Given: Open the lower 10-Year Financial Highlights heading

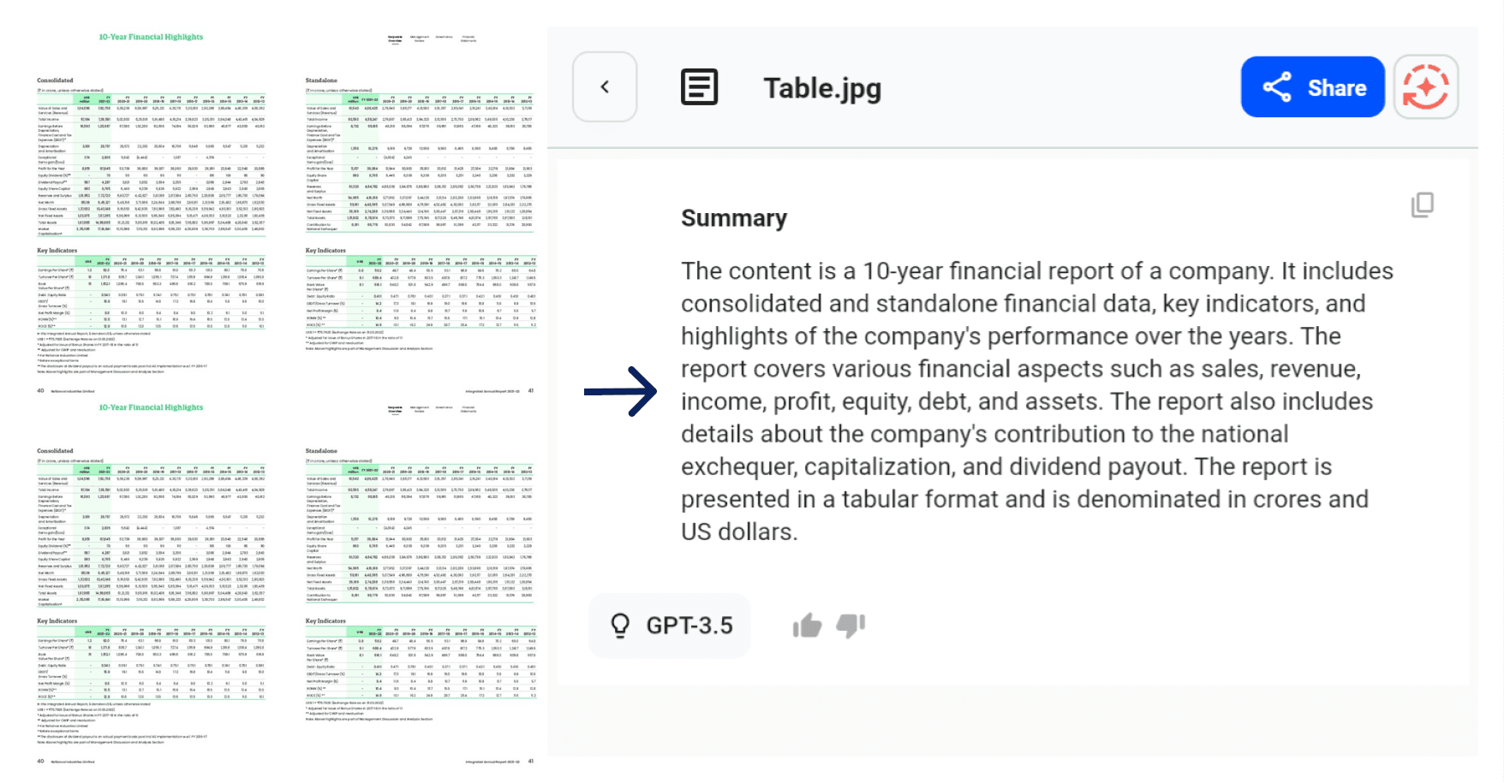Looking at the screenshot, I should click(151, 407).
